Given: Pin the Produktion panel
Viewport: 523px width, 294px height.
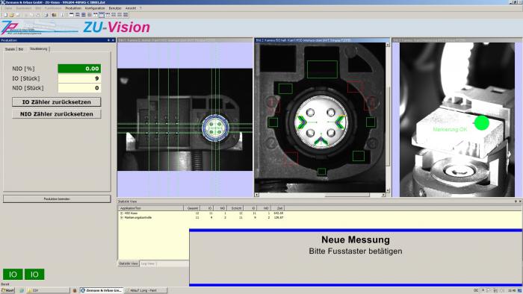Looking at the screenshot, I should click(x=108, y=40).
